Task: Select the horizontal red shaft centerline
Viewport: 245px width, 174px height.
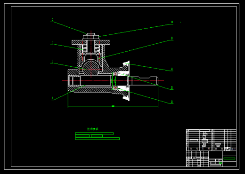Action: pyautogui.click(x=113, y=81)
